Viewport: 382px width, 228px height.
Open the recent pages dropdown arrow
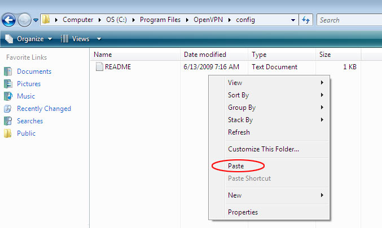pyautogui.click(x=36, y=20)
